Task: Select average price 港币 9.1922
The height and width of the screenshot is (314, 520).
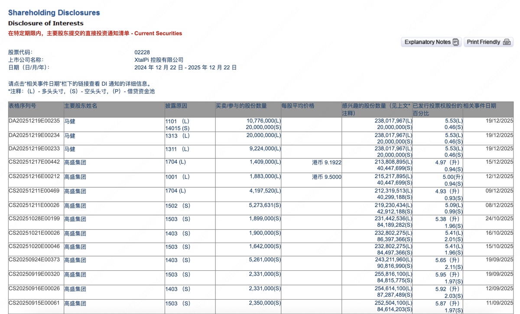Action: pyautogui.click(x=327, y=163)
